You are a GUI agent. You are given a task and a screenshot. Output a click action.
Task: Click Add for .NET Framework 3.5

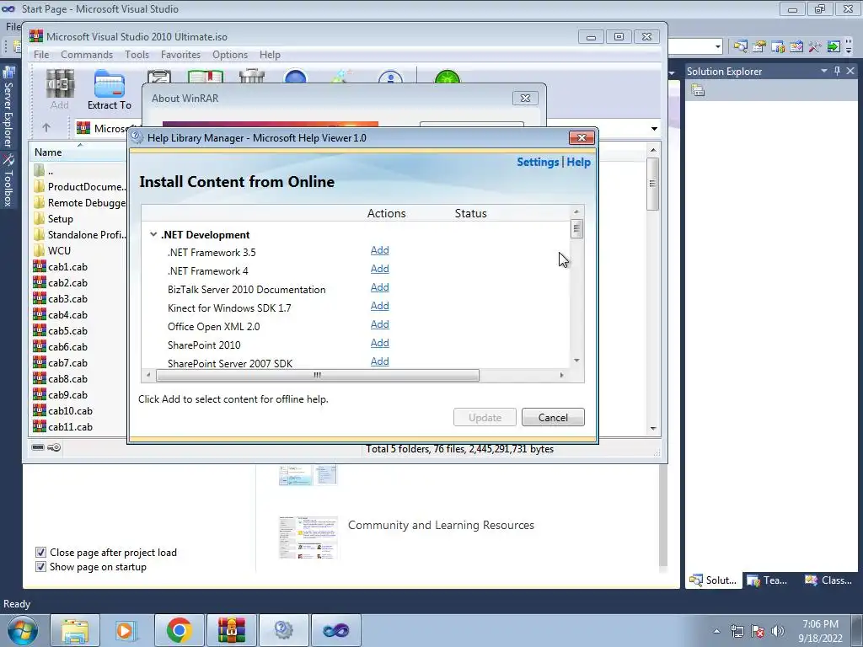click(x=380, y=250)
